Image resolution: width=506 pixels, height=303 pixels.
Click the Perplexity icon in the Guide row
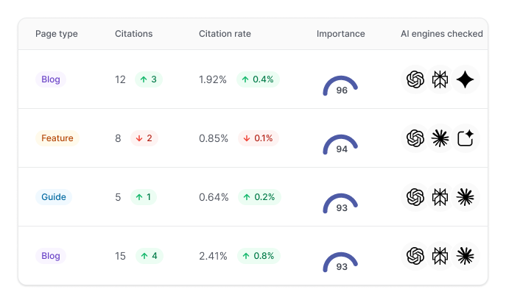(440, 197)
